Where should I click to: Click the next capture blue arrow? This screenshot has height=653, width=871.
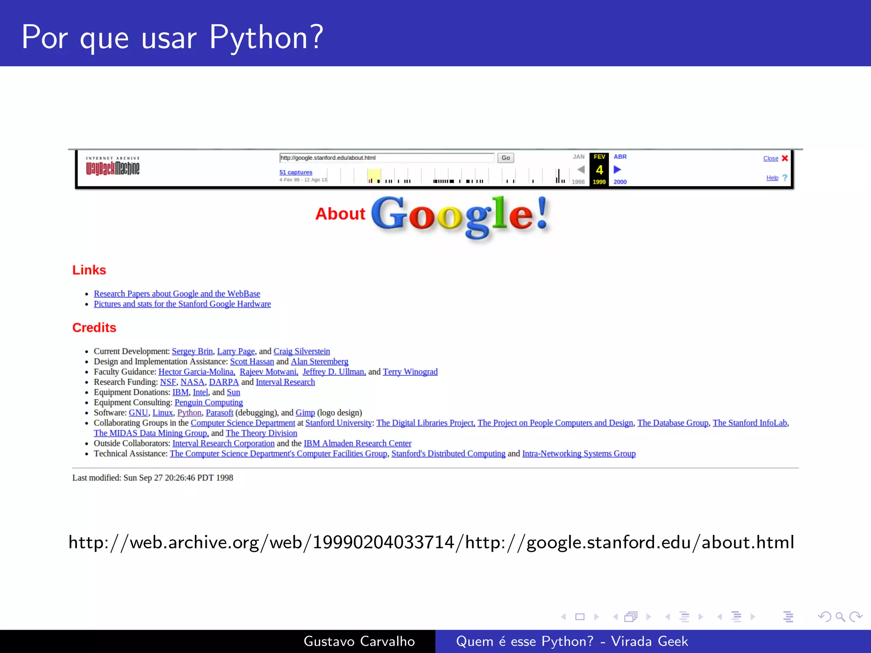pyautogui.click(x=618, y=170)
